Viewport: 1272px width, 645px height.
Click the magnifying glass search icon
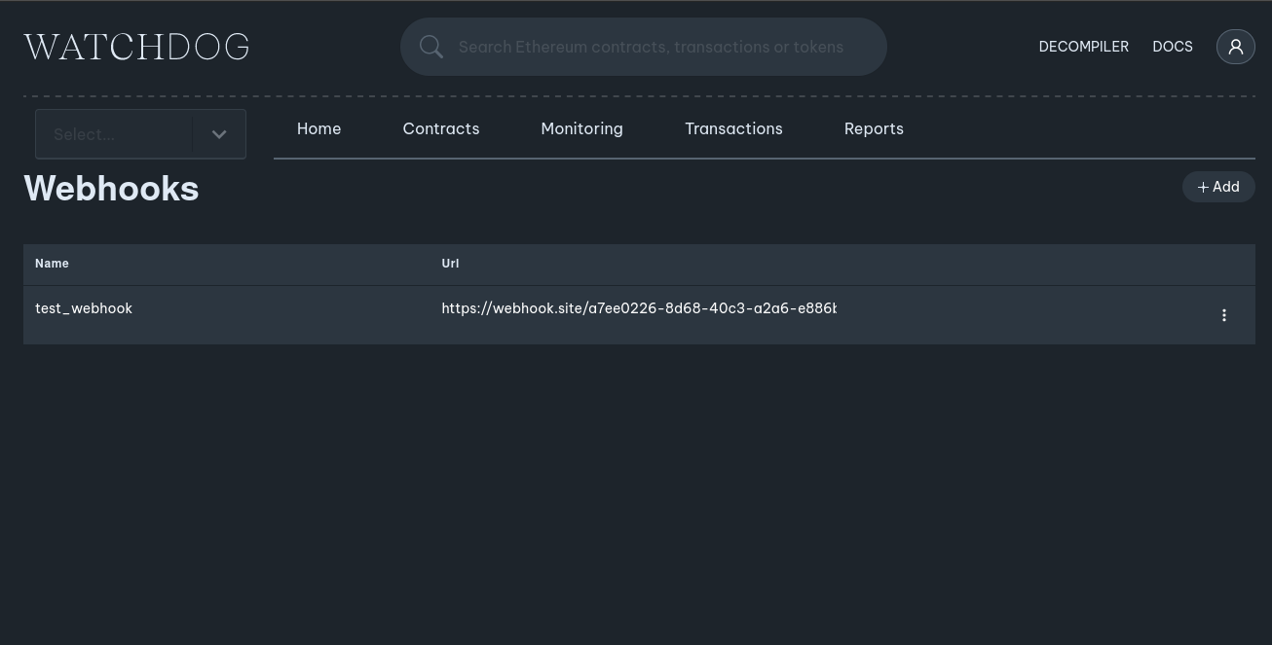point(431,47)
